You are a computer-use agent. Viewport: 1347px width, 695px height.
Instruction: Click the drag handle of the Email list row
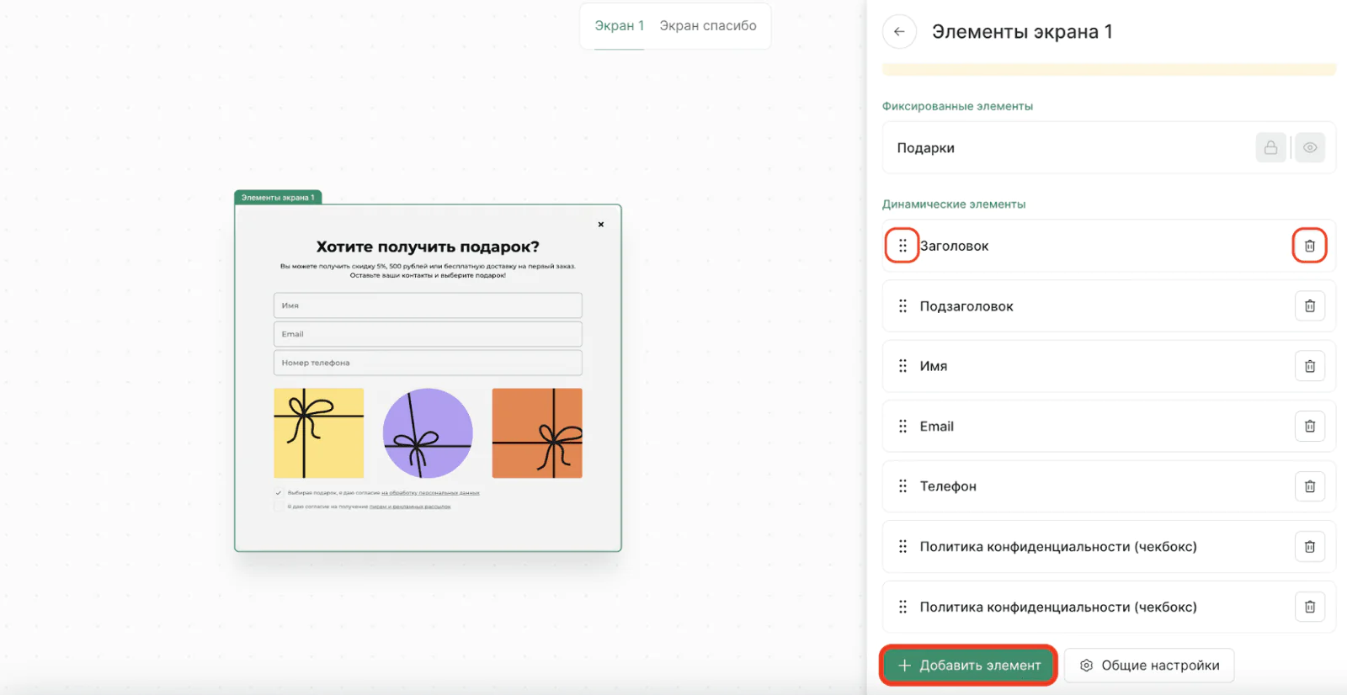(902, 427)
